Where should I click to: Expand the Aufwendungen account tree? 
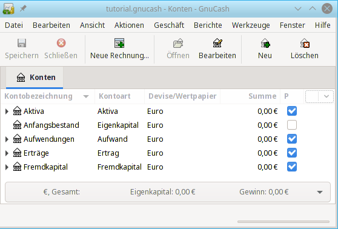click(7, 139)
